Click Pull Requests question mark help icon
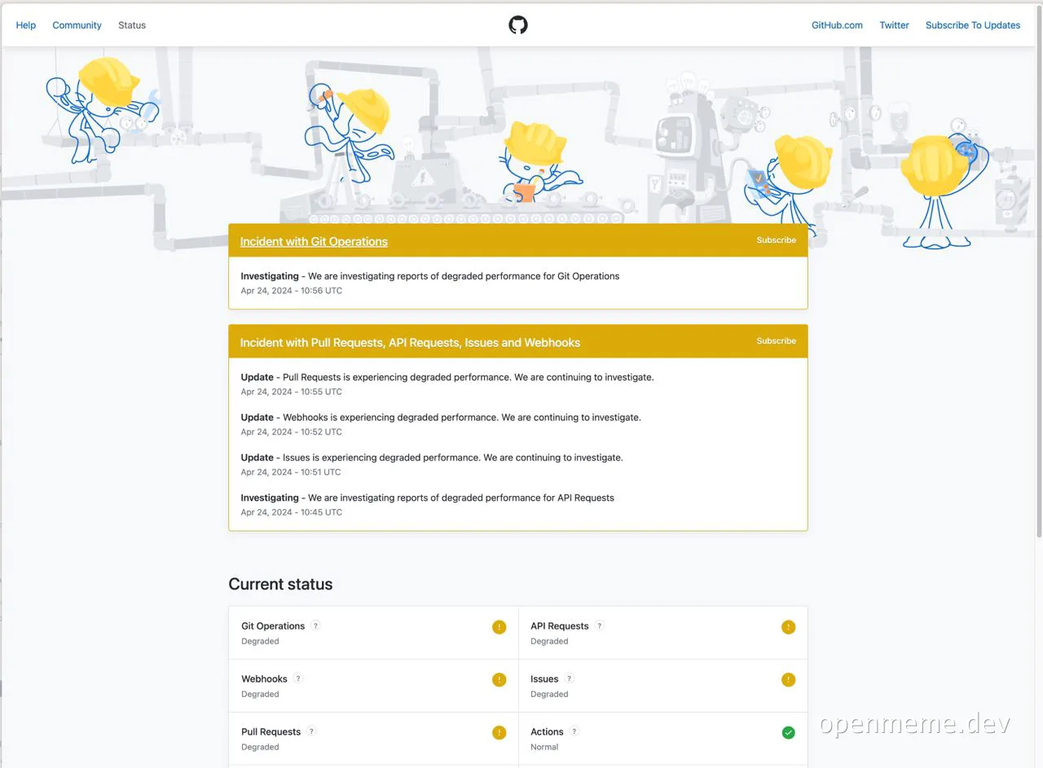 [x=312, y=731]
